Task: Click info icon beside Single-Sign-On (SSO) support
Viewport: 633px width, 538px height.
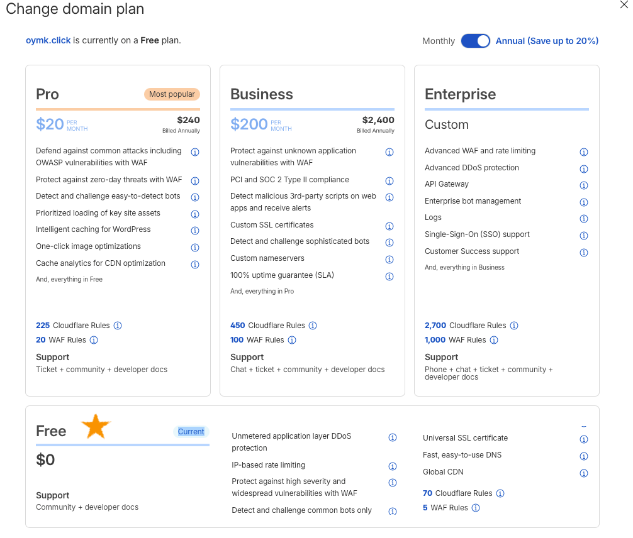Action: click(x=584, y=236)
